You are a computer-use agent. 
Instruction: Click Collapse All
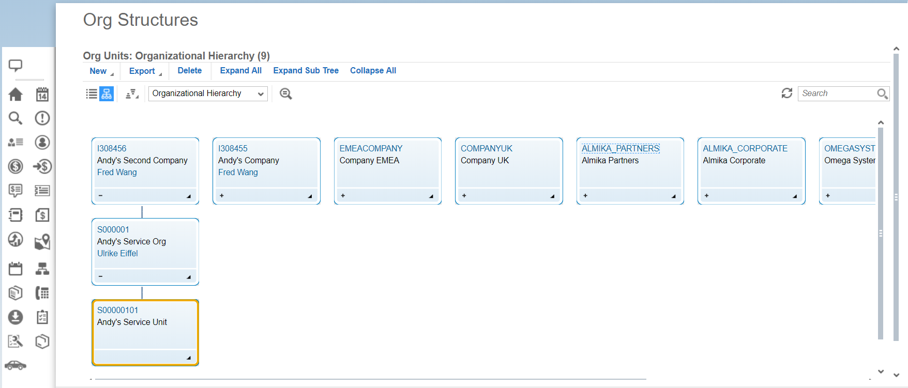[x=373, y=71]
